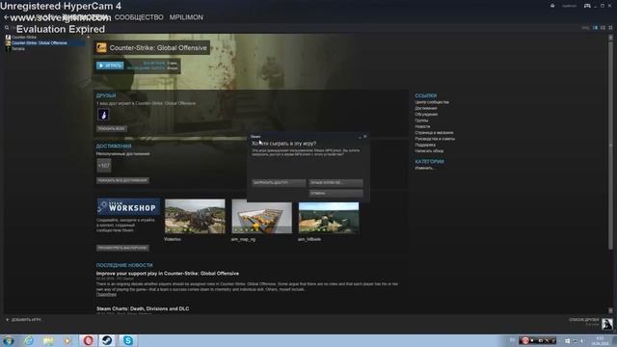This screenshot has width=617, height=347.
Task: Click the library search magnifier icon
Action: pyautogui.click(x=7, y=28)
